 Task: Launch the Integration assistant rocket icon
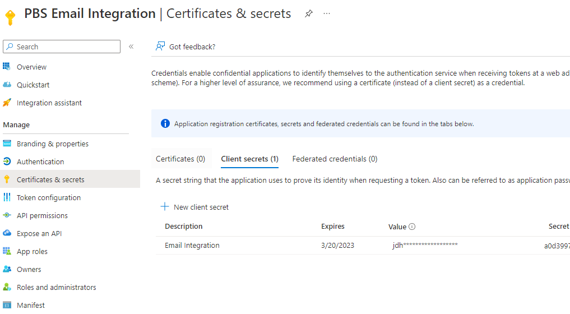(x=7, y=103)
